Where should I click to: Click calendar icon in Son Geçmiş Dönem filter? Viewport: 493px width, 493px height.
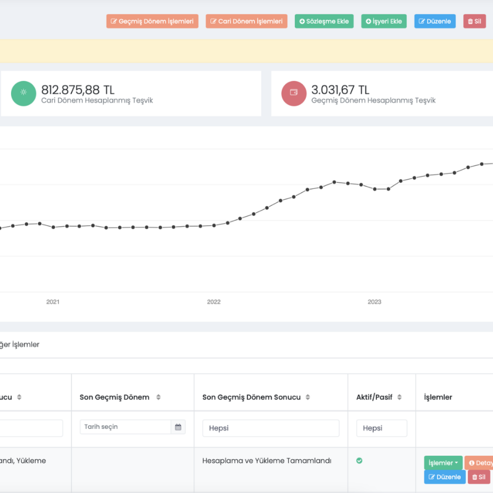(x=178, y=427)
